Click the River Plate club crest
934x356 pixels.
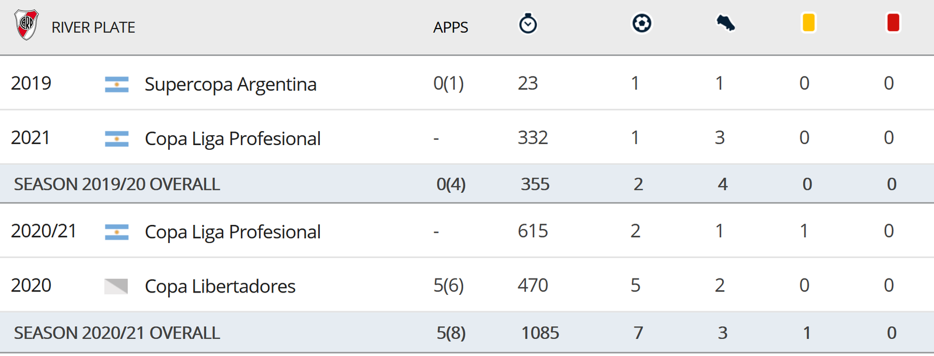click(26, 25)
